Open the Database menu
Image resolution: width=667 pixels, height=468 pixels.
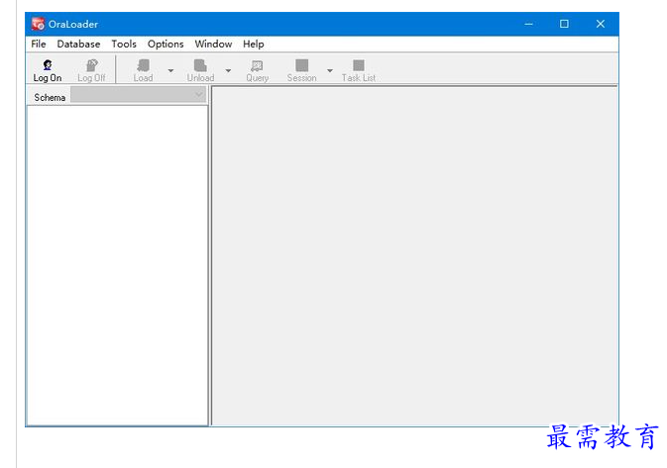point(78,44)
